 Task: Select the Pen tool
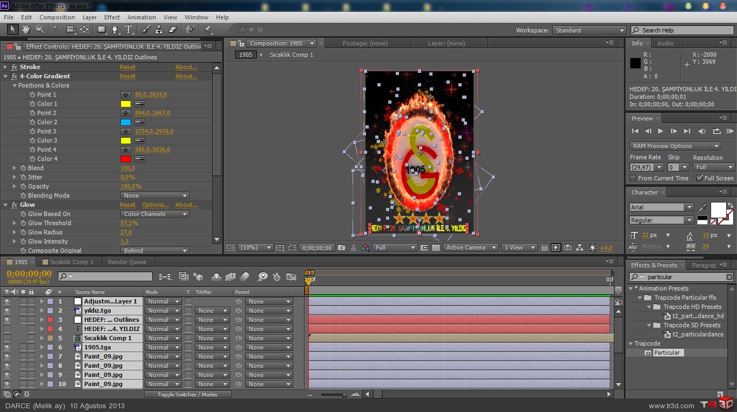(x=115, y=29)
